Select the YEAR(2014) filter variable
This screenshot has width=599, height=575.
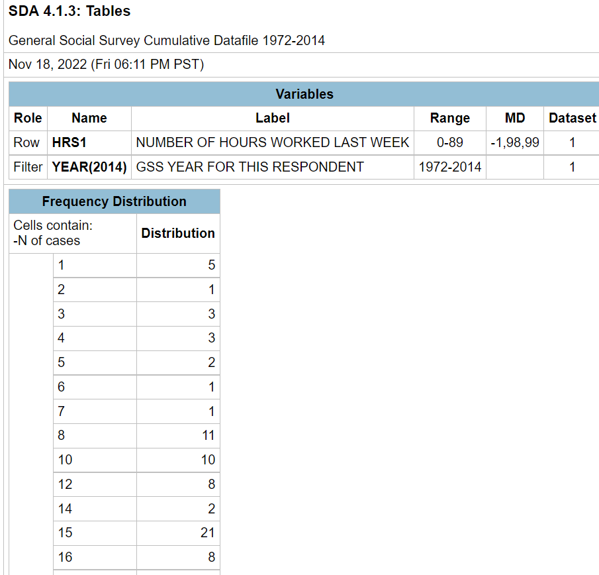tap(89, 167)
